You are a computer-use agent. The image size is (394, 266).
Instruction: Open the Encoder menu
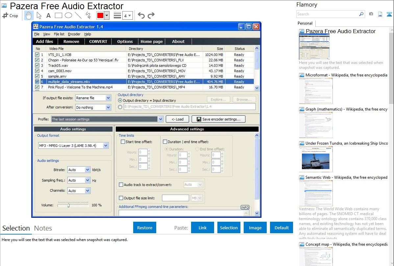(74, 34)
